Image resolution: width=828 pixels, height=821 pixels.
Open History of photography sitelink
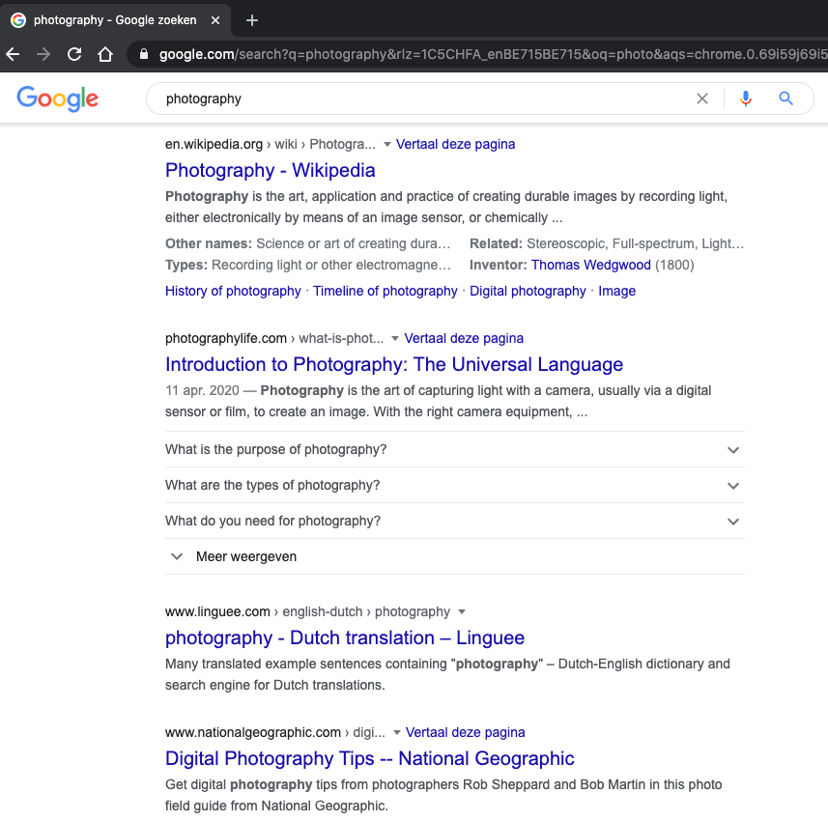(233, 292)
